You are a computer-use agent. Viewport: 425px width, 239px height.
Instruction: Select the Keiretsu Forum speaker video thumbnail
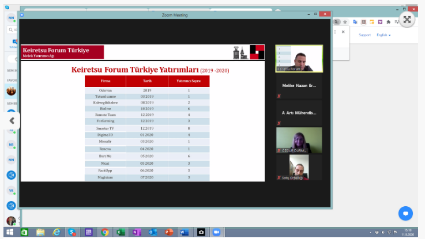(299, 59)
